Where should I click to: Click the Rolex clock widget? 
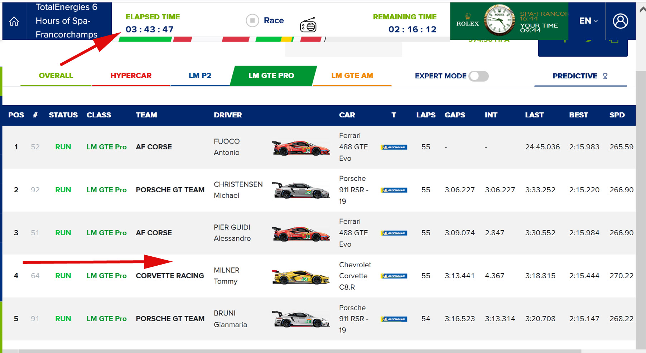point(499,20)
